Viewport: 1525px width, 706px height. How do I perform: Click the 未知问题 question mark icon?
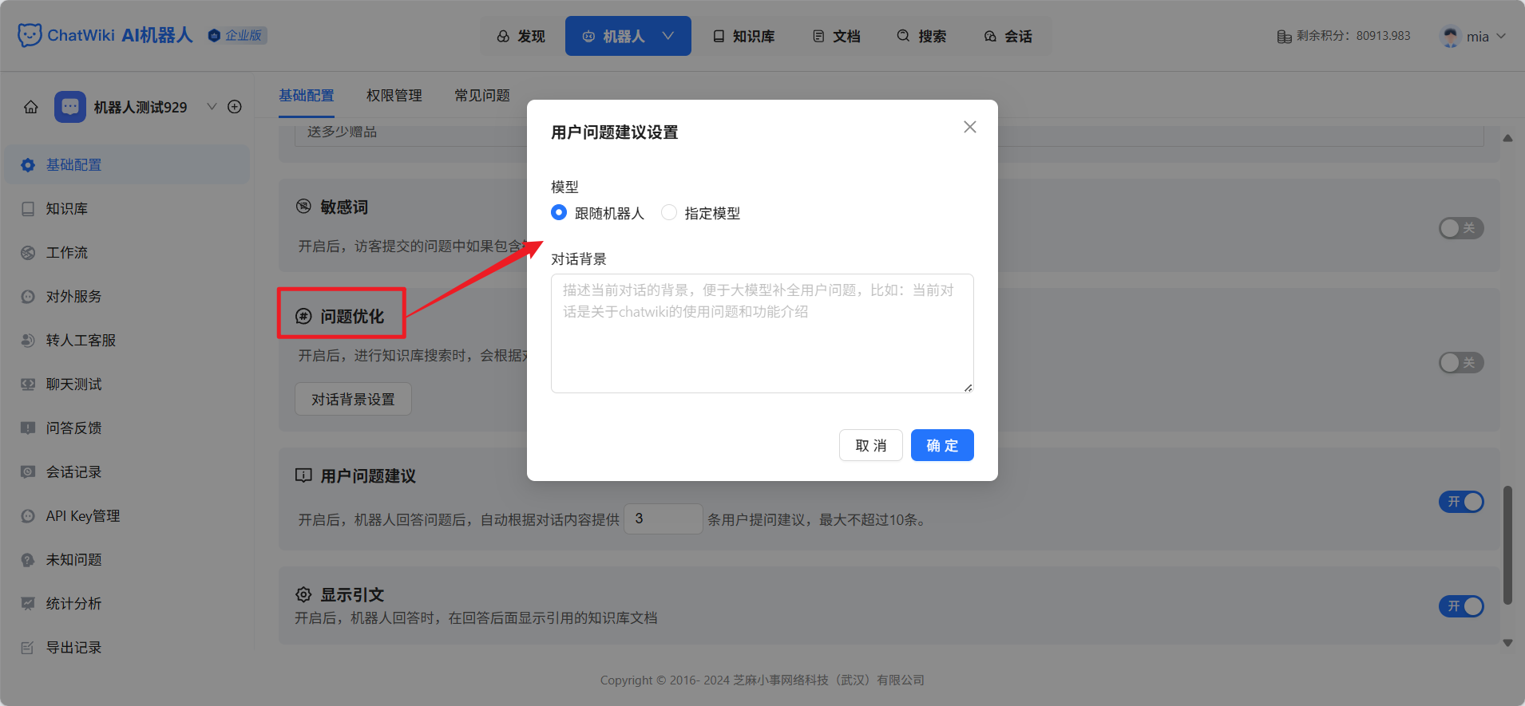(28, 560)
